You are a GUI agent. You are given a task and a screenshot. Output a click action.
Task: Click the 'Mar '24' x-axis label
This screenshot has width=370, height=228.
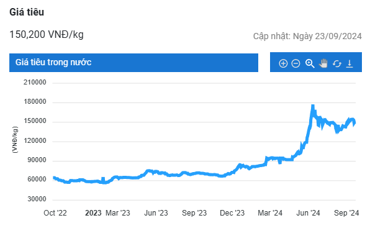270,213
